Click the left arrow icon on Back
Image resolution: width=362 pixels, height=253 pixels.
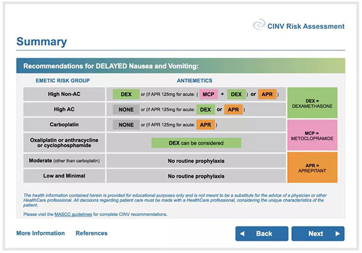(x=242, y=234)
